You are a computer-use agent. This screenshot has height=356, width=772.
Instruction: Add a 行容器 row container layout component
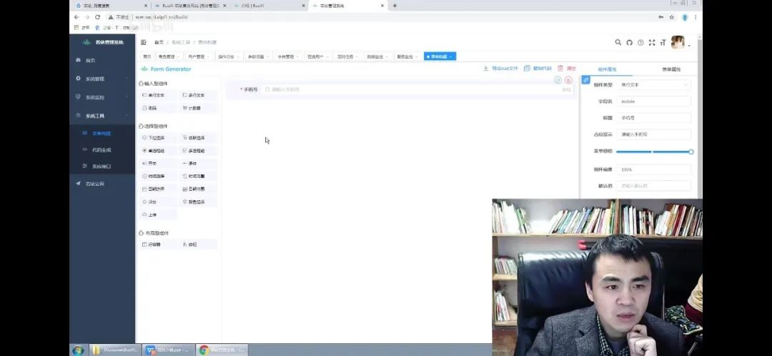(157, 244)
